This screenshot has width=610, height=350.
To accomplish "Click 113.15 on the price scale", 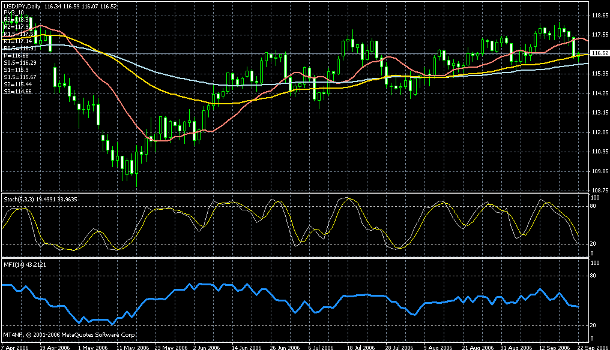I will pos(598,112).
